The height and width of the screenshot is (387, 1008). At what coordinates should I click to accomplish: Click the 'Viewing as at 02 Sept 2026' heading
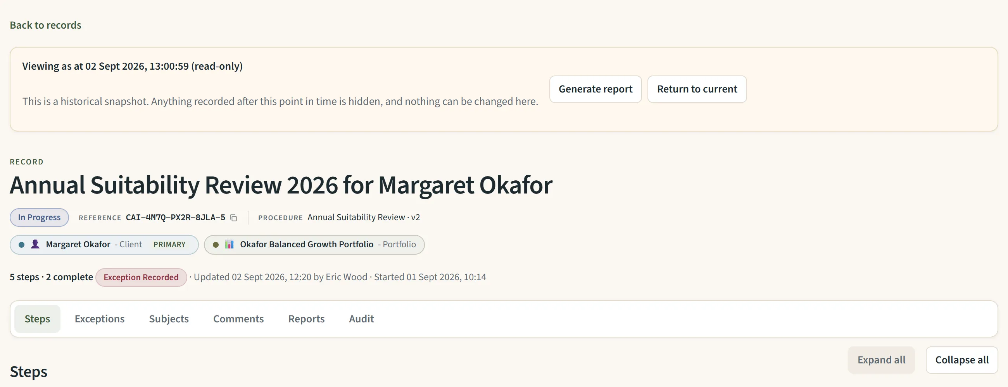[x=132, y=66]
